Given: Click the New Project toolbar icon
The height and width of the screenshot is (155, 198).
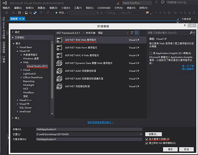Looking at the screenshot, I should (19, 13).
